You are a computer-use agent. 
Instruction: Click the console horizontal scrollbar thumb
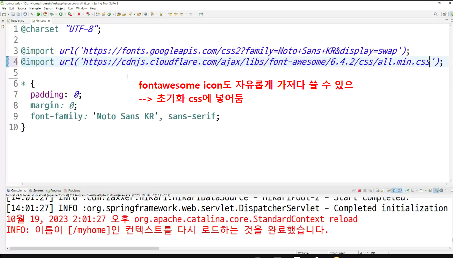coord(85,248)
